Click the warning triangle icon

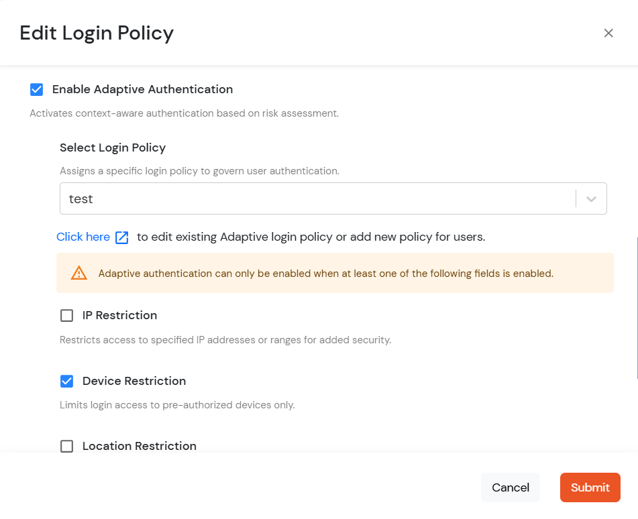[x=78, y=273]
